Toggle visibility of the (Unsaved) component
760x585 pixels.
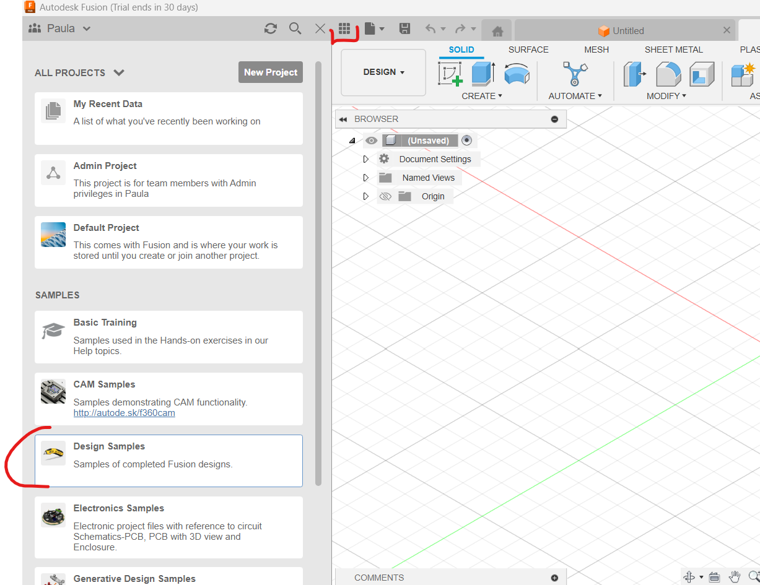[371, 141]
